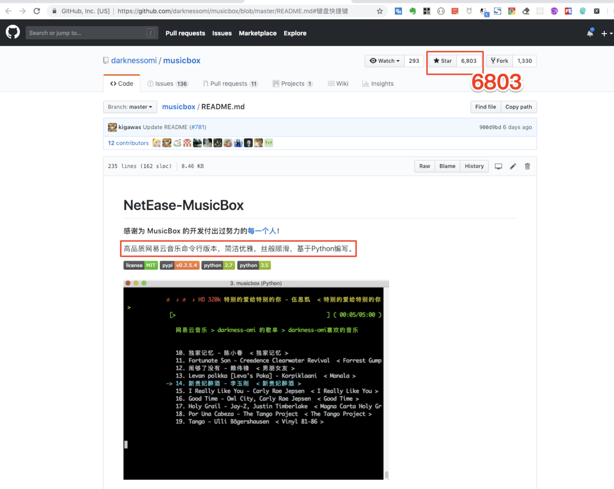Click the browser address bar URL
This screenshot has width=614, height=489.
pyautogui.click(x=233, y=11)
